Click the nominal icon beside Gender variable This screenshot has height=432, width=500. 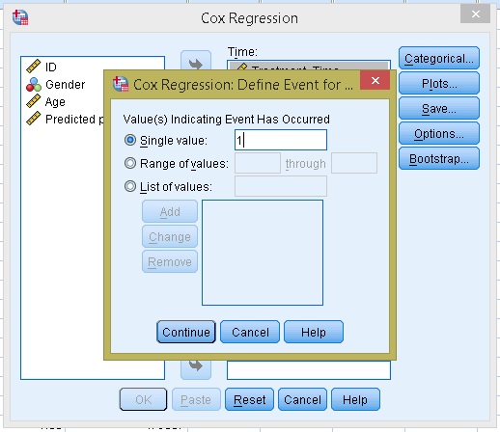coord(34,85)
